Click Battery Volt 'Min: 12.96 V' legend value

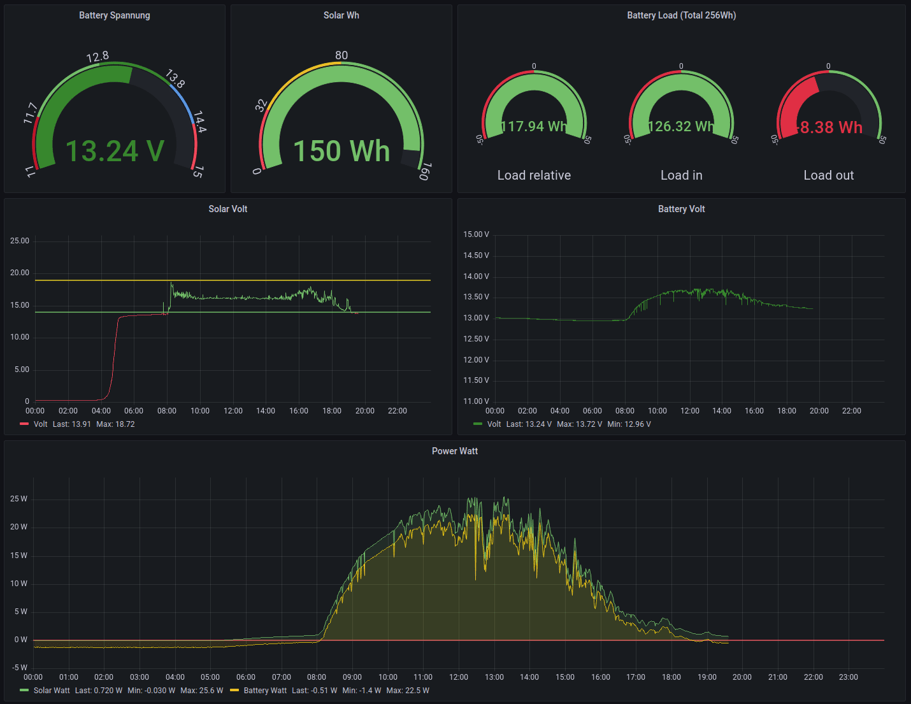pyautogui.click(x=629, y=424)
